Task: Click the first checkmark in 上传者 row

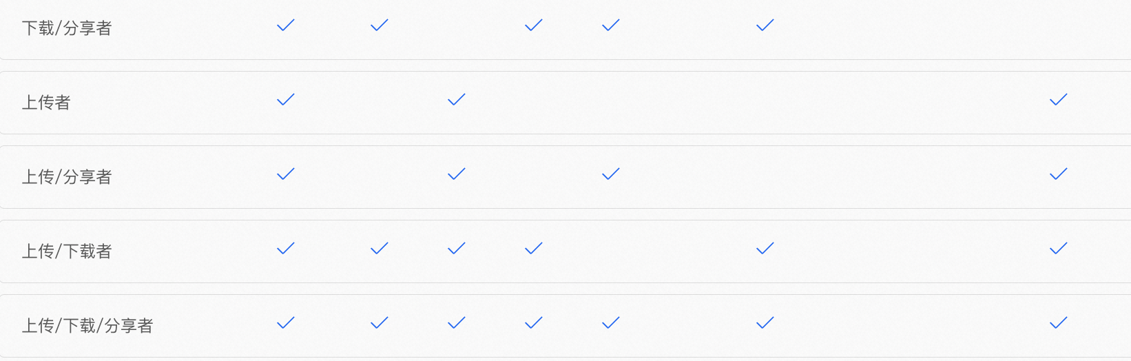Action: click(285, 100)
